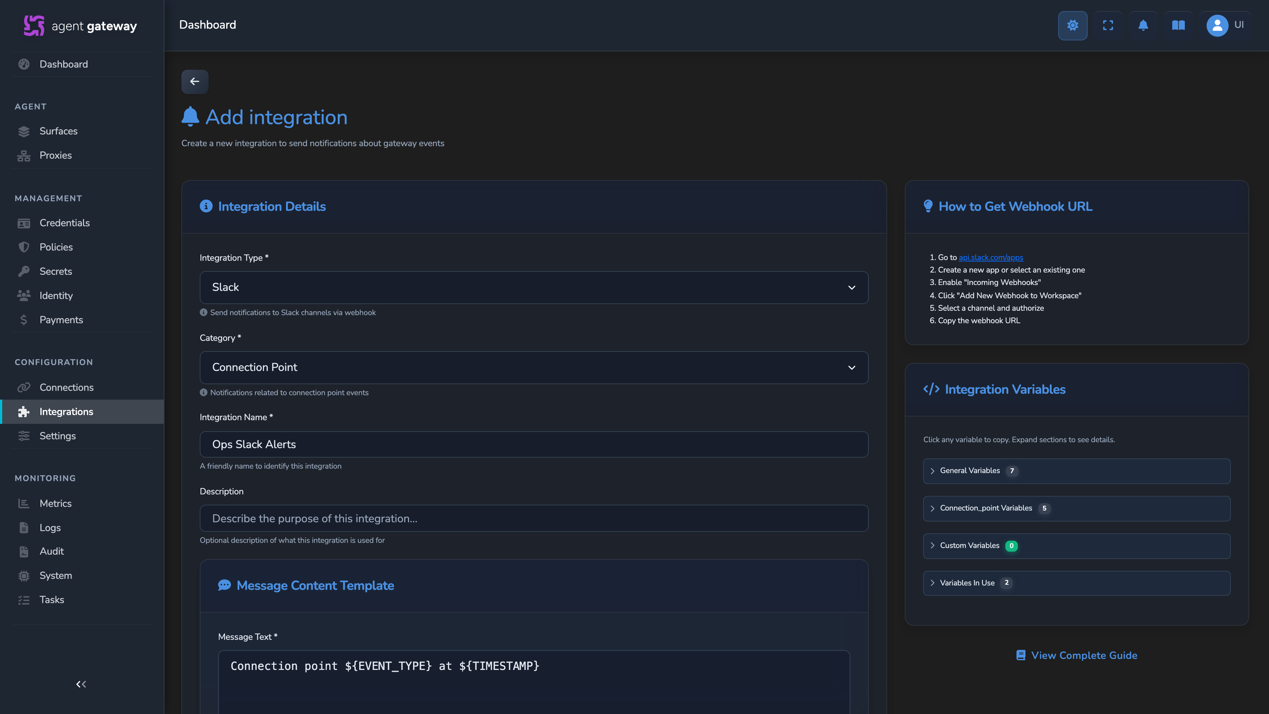The width and height of the screenshot is (1269, 714).
Task: Click the Dashboard gauge icon
Action: pos(23,64)
